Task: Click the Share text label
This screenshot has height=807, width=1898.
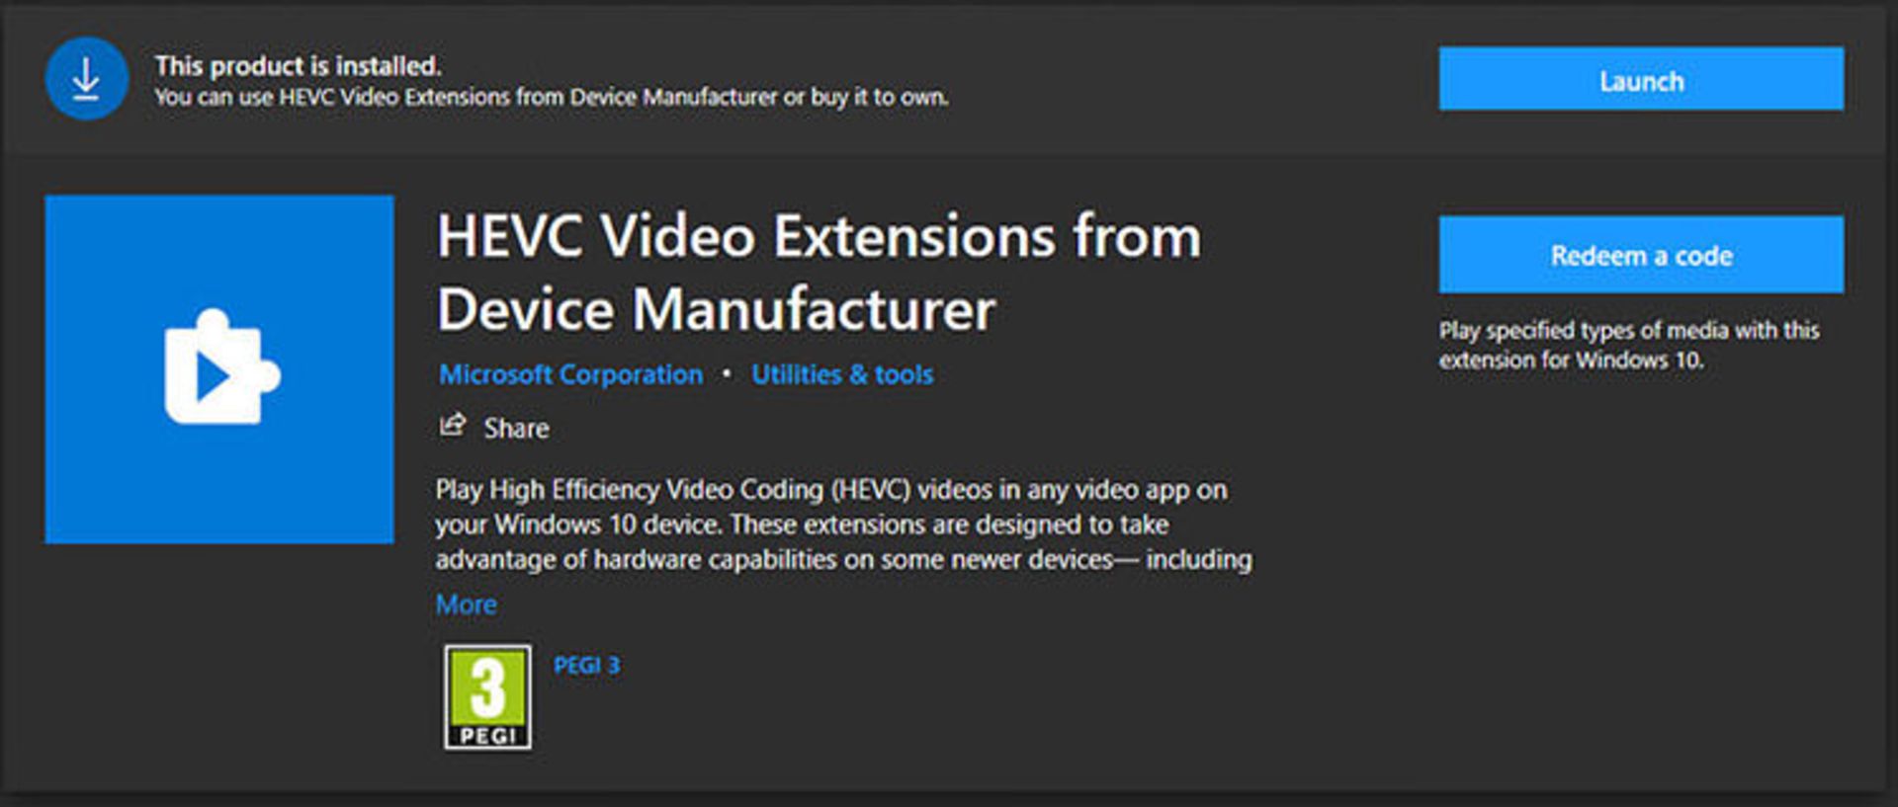Action: coord(516,428)
